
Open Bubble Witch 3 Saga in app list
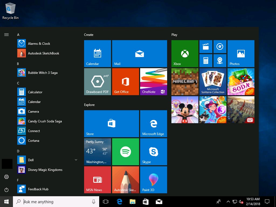click(x=47, y=73)
